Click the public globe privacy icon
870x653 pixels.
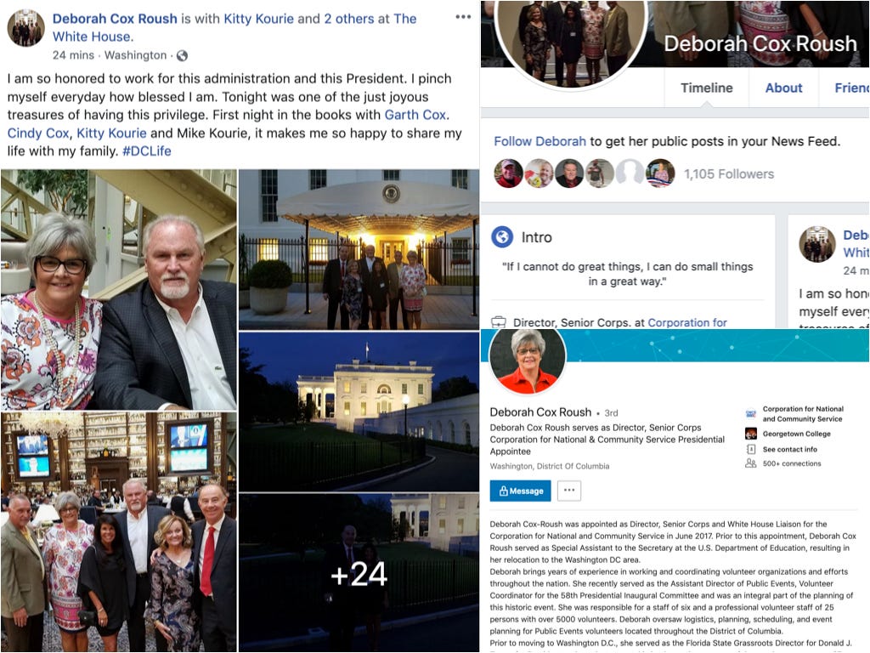pos(182,55)
